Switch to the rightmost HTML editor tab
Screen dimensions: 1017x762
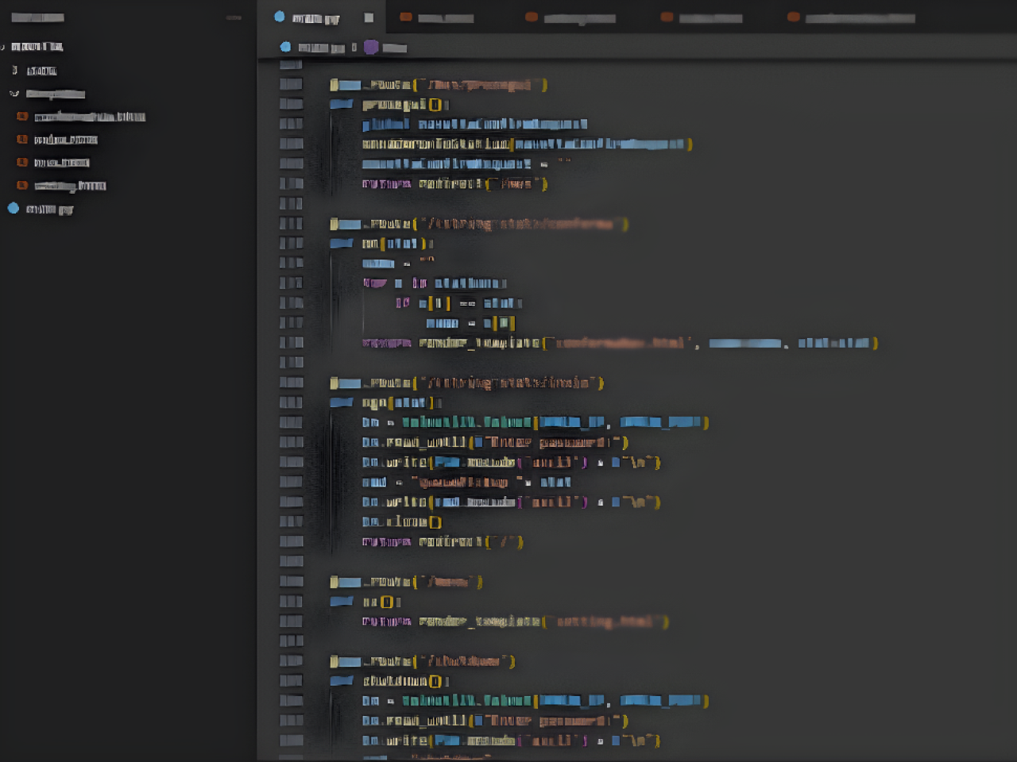[852, 17]
